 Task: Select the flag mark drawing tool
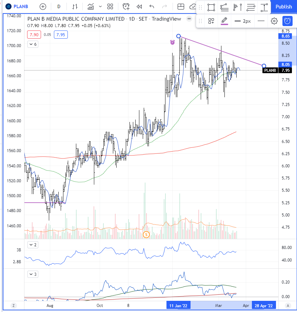click(x=237, y=7)
